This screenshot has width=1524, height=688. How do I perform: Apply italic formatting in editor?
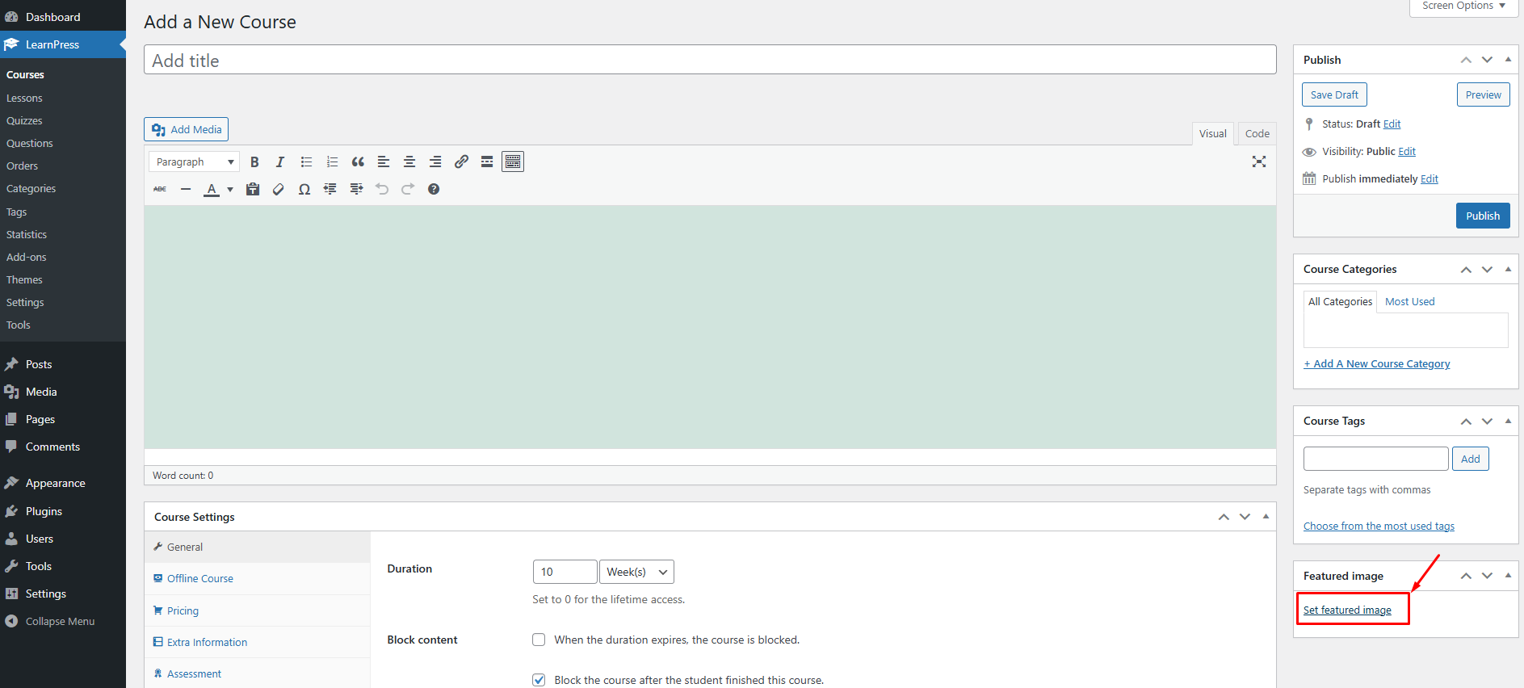[x=280, y=162]
